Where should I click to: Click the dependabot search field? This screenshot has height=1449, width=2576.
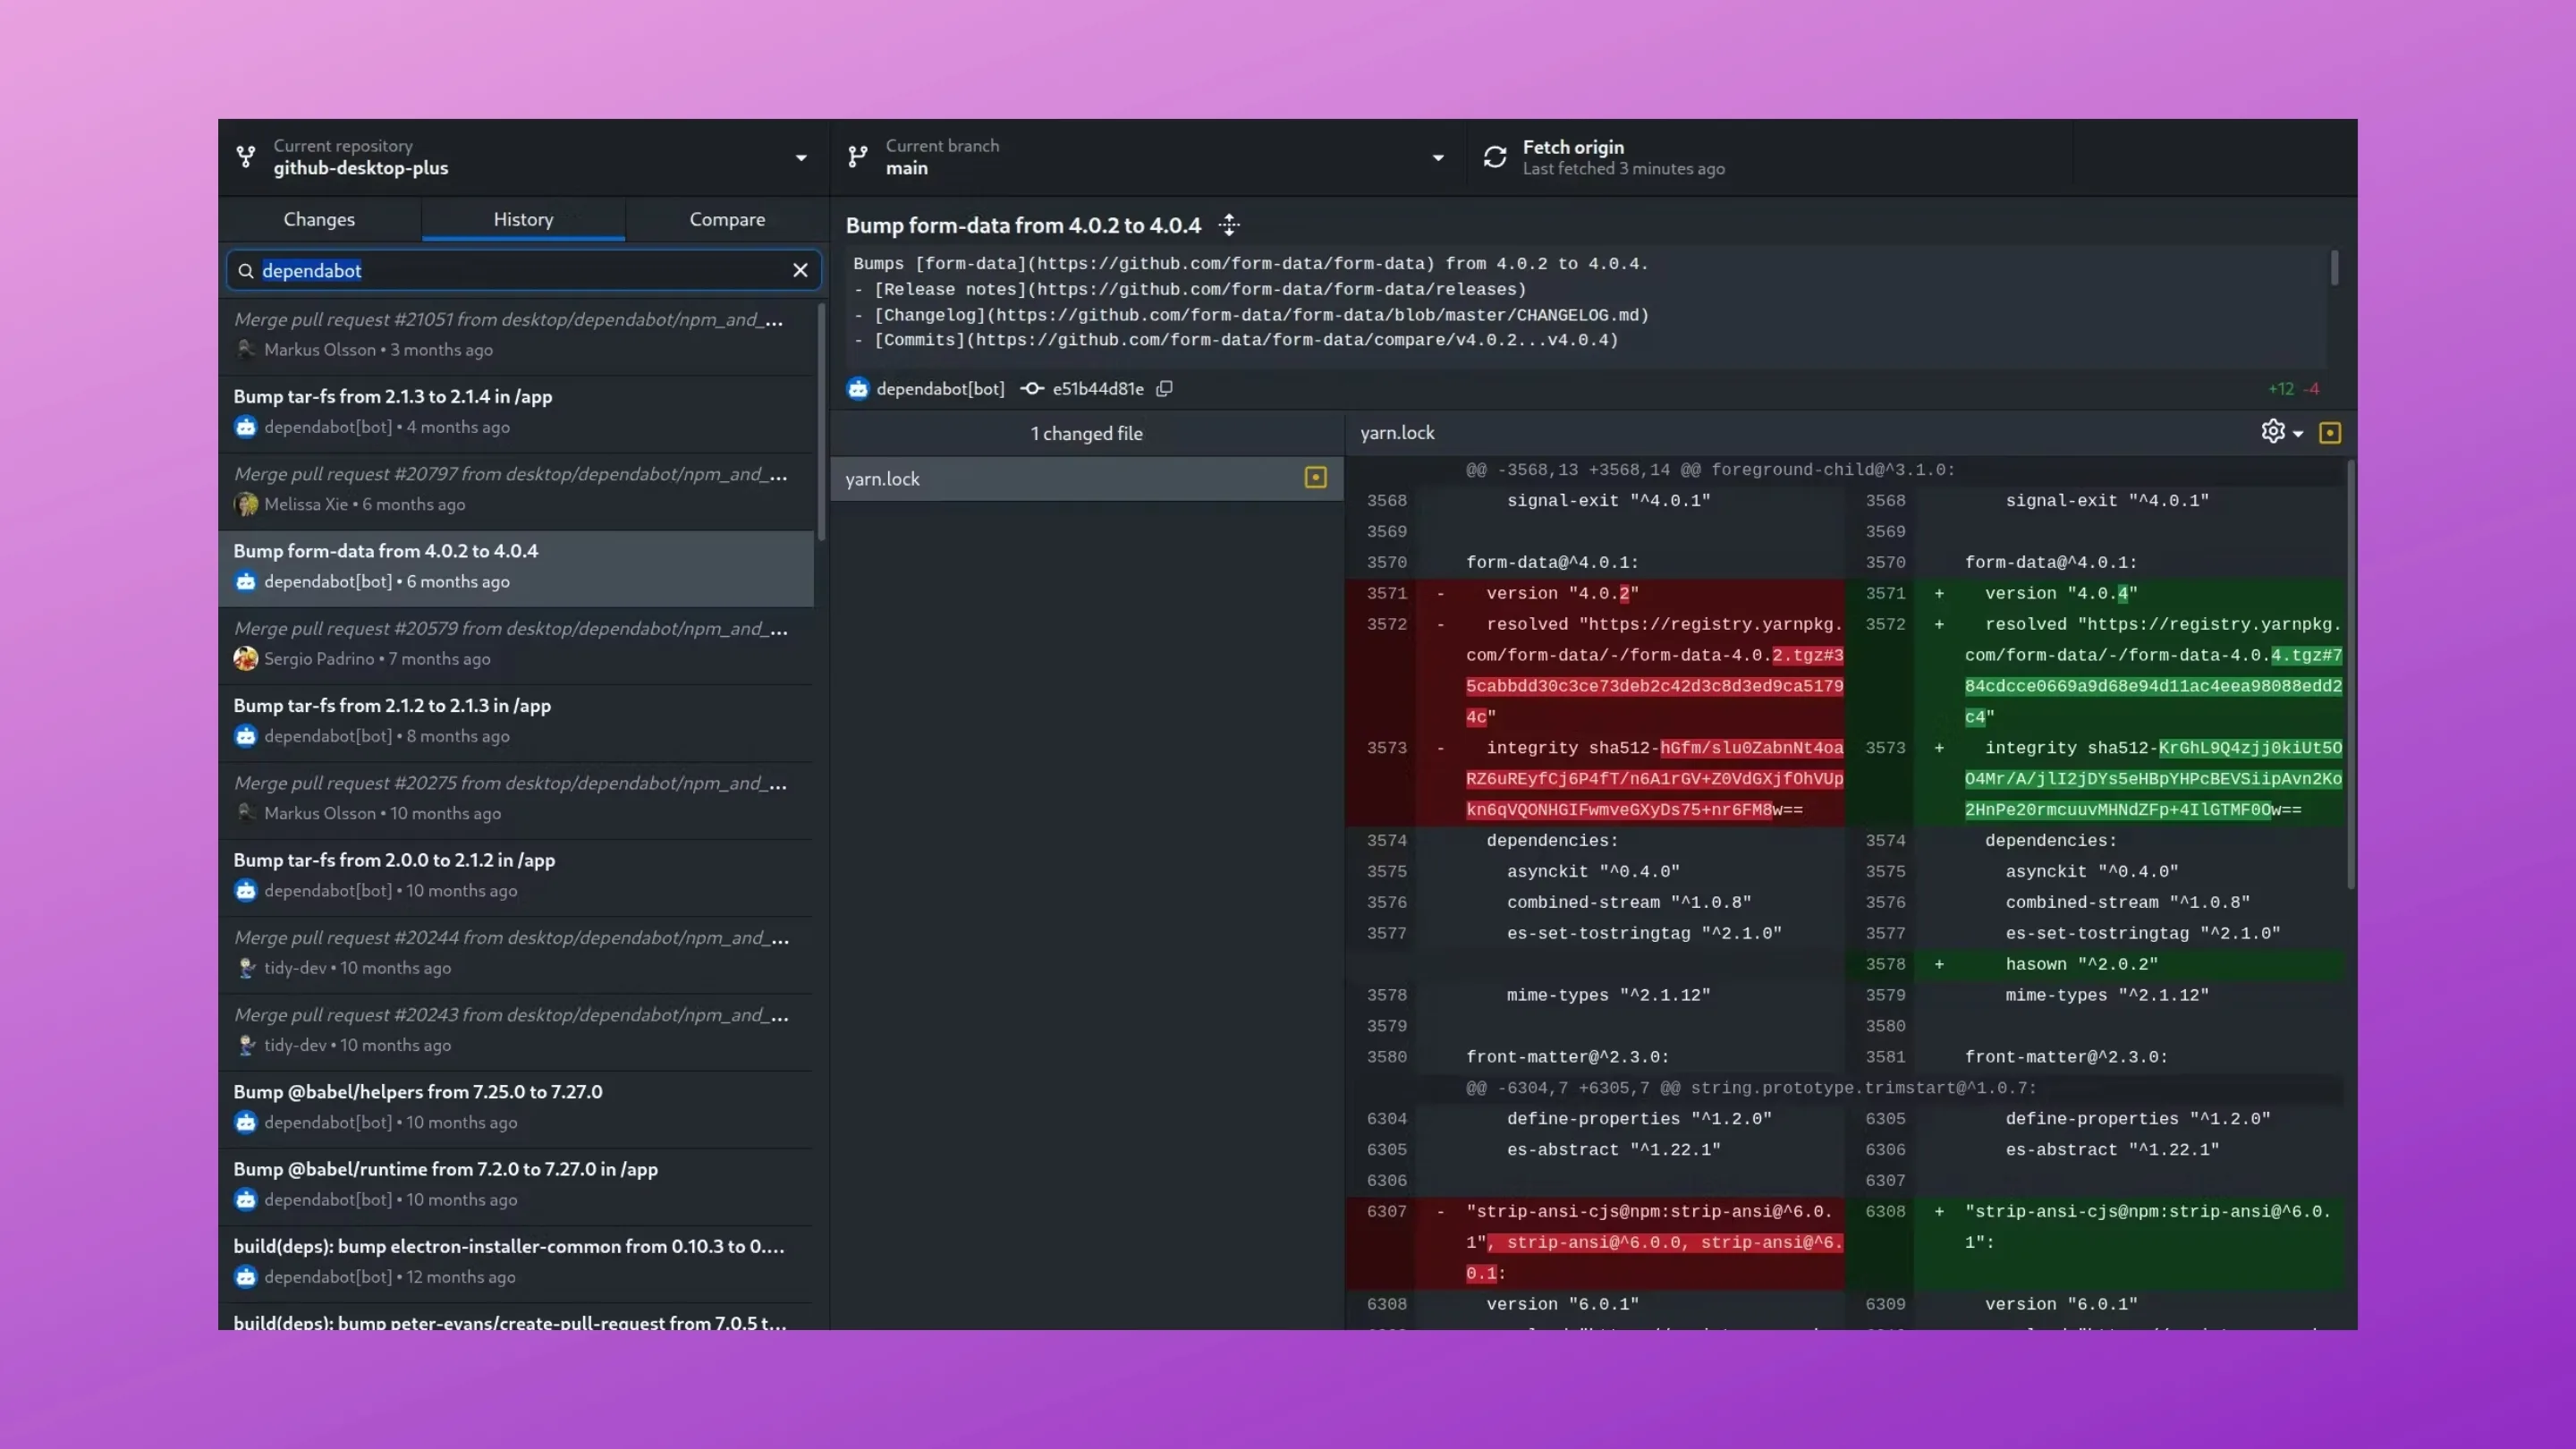click(523, 270)
